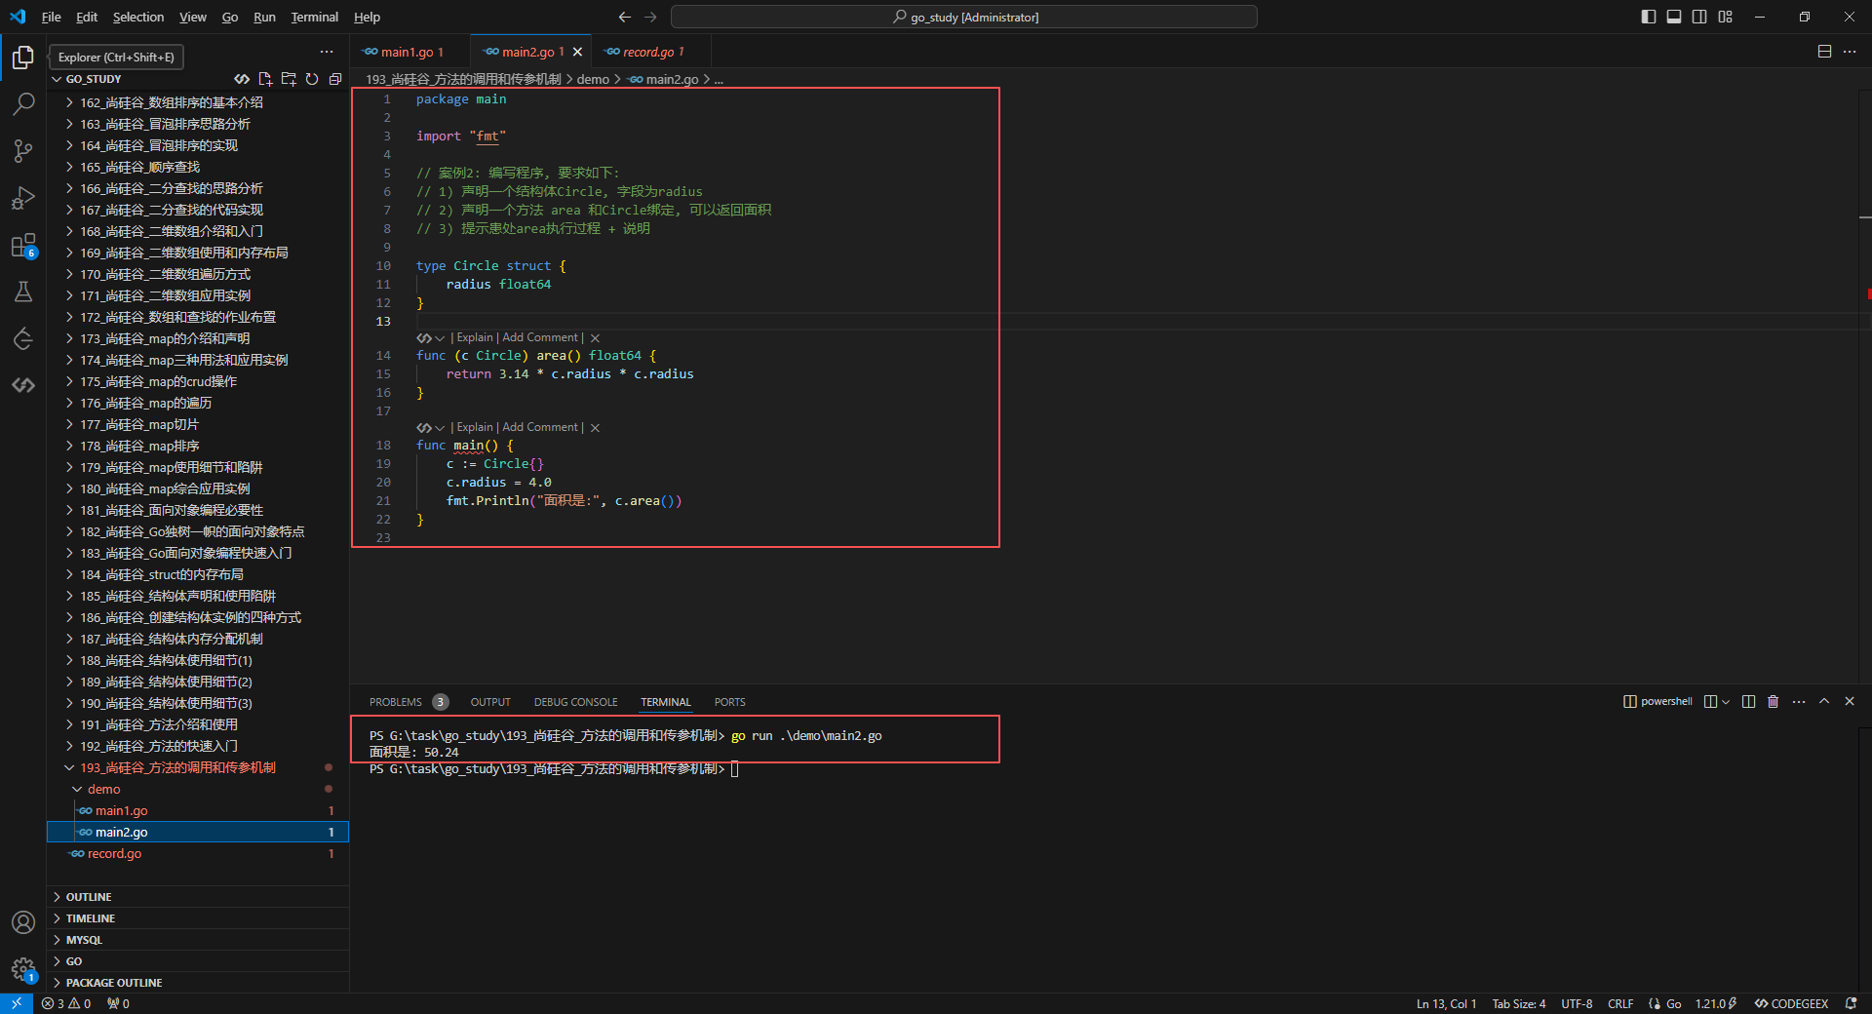The image size is (1872, 1014).
Task: Click Explain above func area
Action: point(475,338)
